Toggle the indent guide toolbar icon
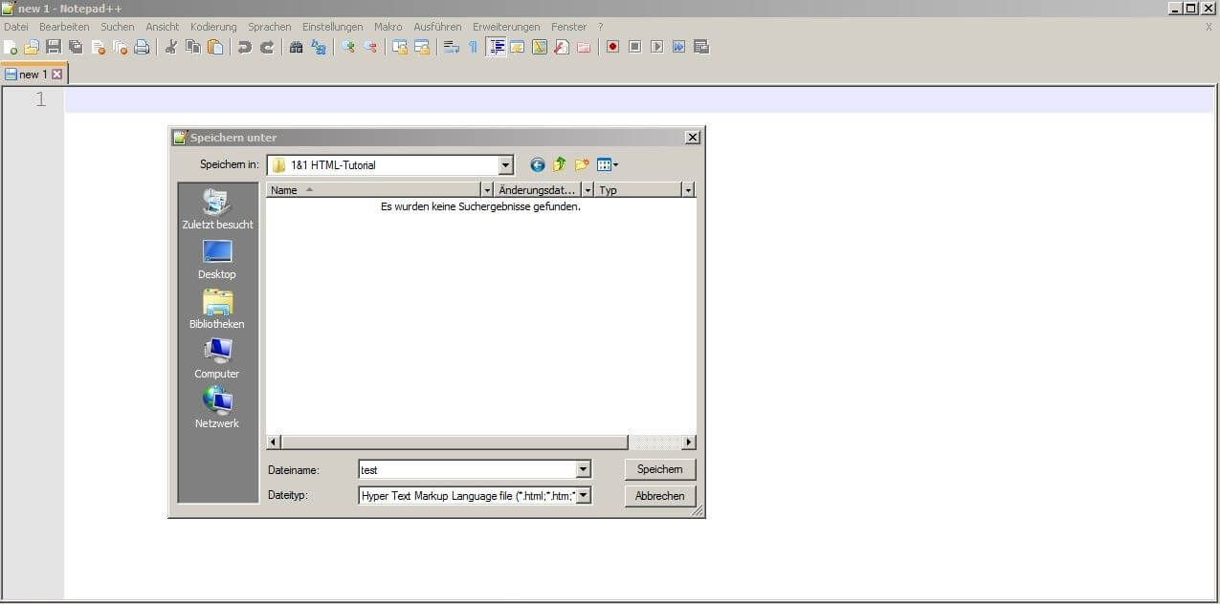Viewport: 1220px width, 604px height. click(496, 47)
